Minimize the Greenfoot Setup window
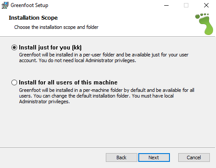216x168 pixels. pyautogui.click(x=166, y=5)
